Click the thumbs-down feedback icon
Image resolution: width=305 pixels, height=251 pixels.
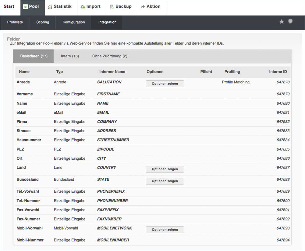pyautogui.click(x=290, y=22)
